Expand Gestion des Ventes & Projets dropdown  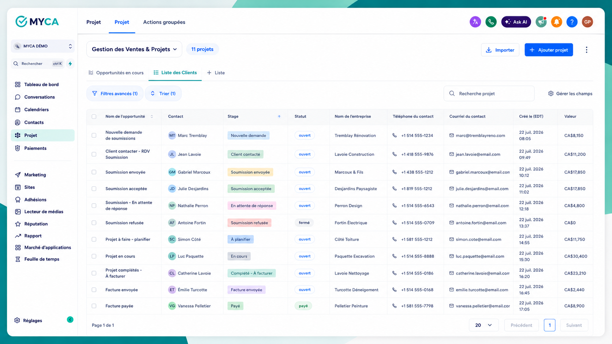pos(134,49)
